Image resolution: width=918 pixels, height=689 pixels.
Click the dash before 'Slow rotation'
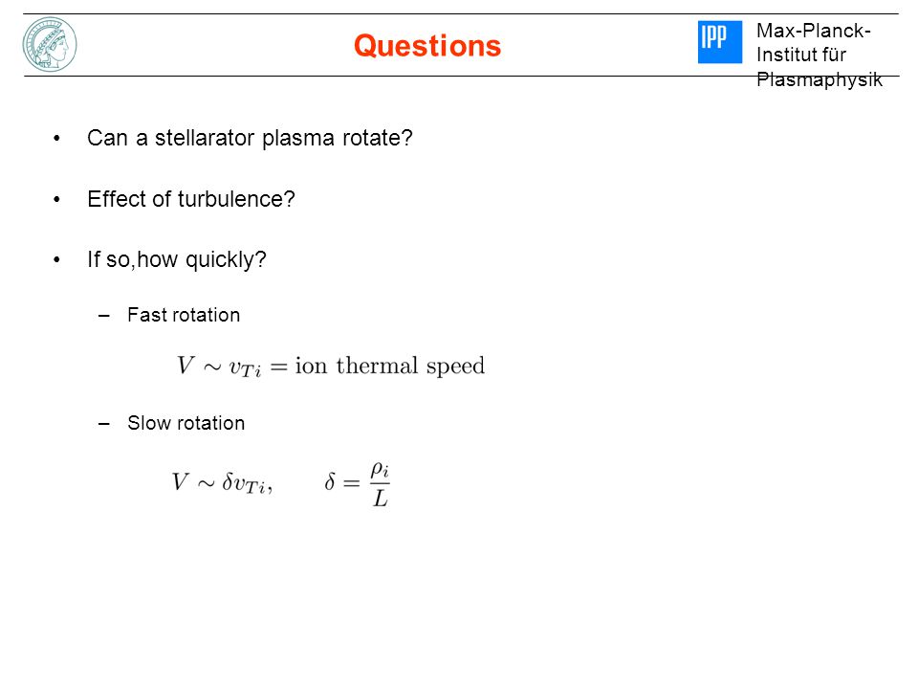(x=104, y=424)
